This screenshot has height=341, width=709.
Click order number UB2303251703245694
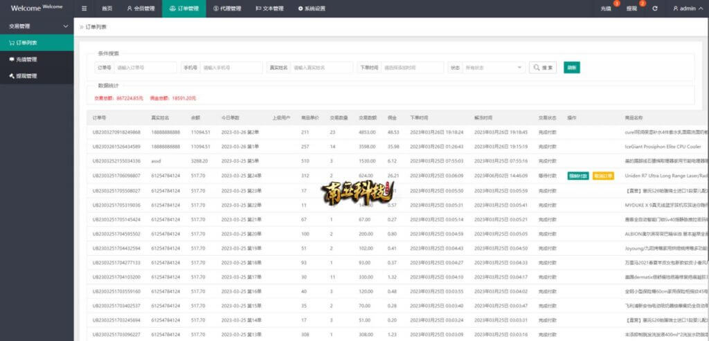point(116,321)
